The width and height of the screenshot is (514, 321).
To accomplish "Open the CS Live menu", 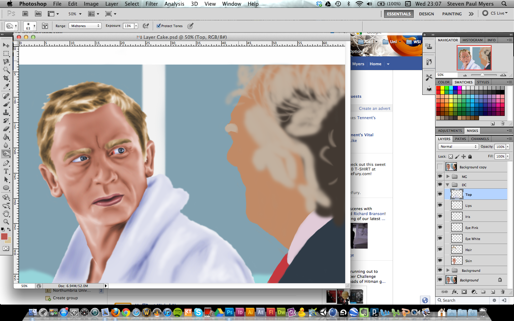I will coord(495,13).
